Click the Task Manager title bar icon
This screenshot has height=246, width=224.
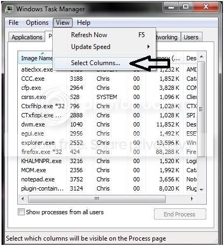click(x=9, y=9)
